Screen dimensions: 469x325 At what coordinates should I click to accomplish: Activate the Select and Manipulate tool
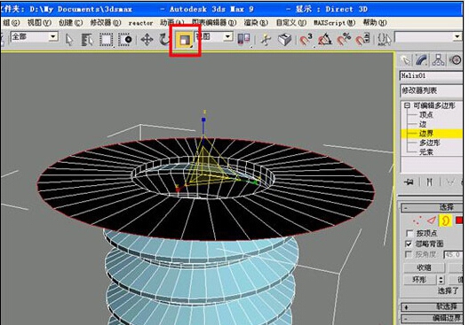[x=266, y=40]
